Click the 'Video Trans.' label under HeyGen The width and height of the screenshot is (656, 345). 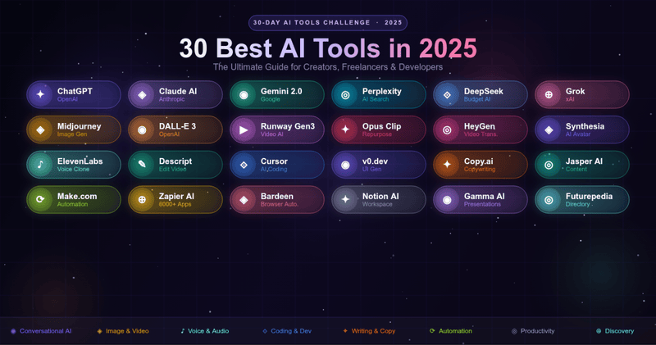(x=481, y=134)
